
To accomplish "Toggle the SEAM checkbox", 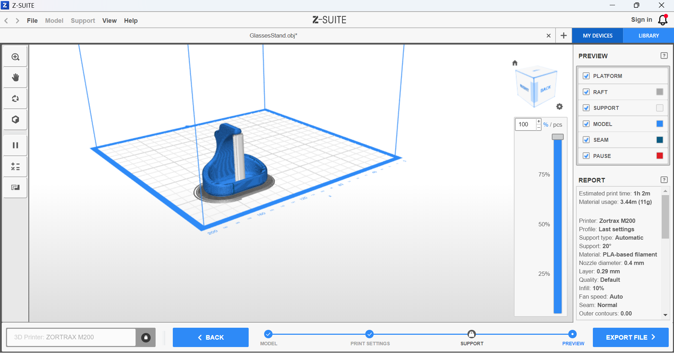I will pyautogui.click(x=586, y=140).
